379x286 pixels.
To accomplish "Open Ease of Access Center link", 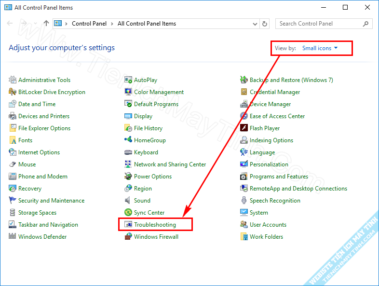I will tap(277, 116).
